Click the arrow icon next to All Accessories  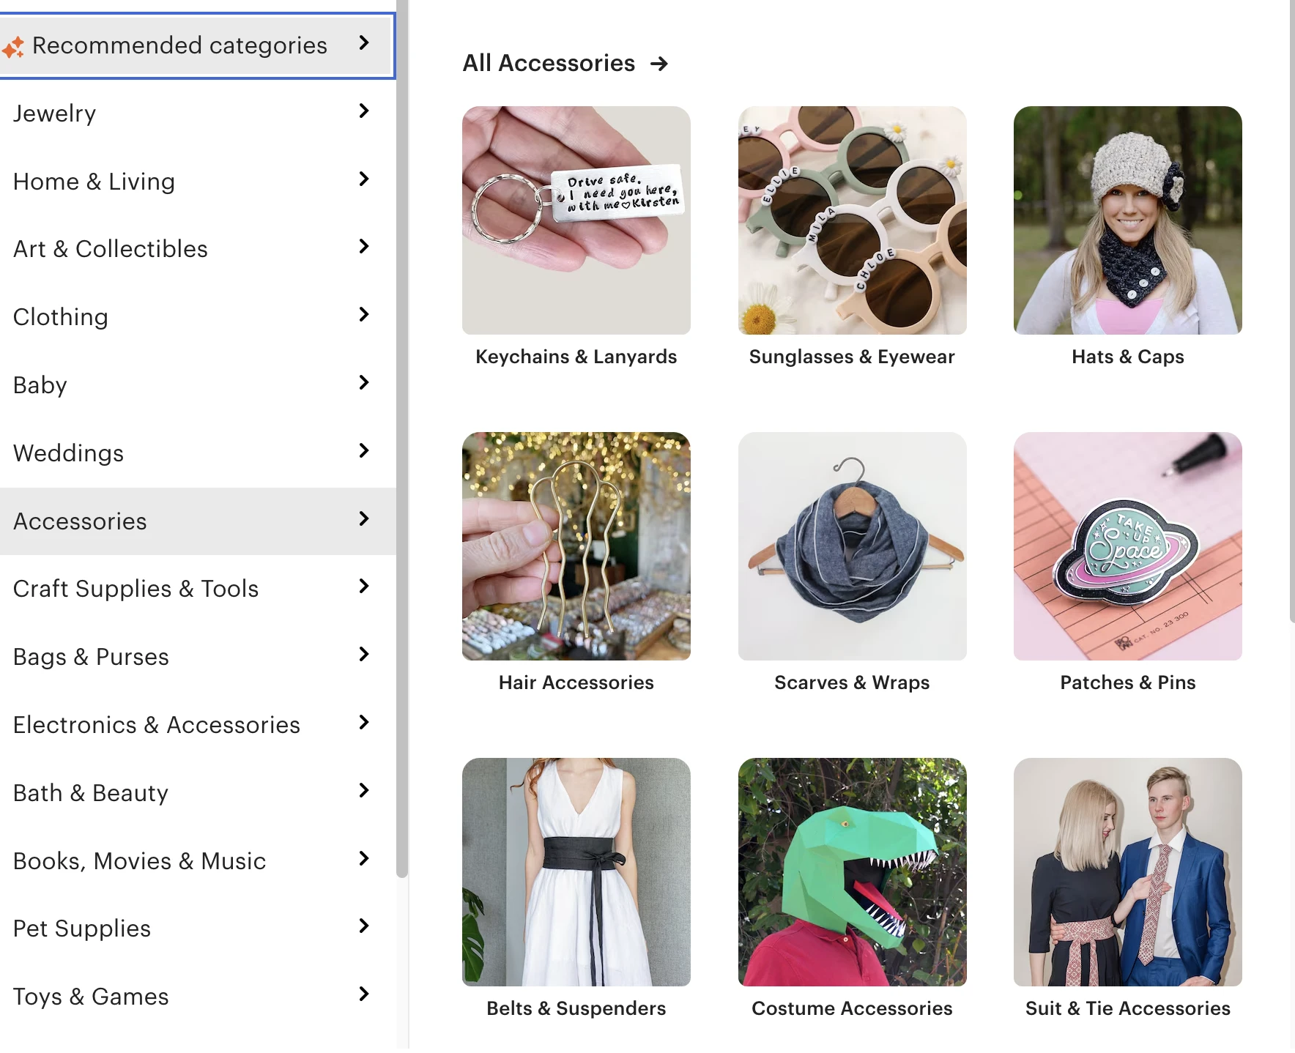coord(659,64)
